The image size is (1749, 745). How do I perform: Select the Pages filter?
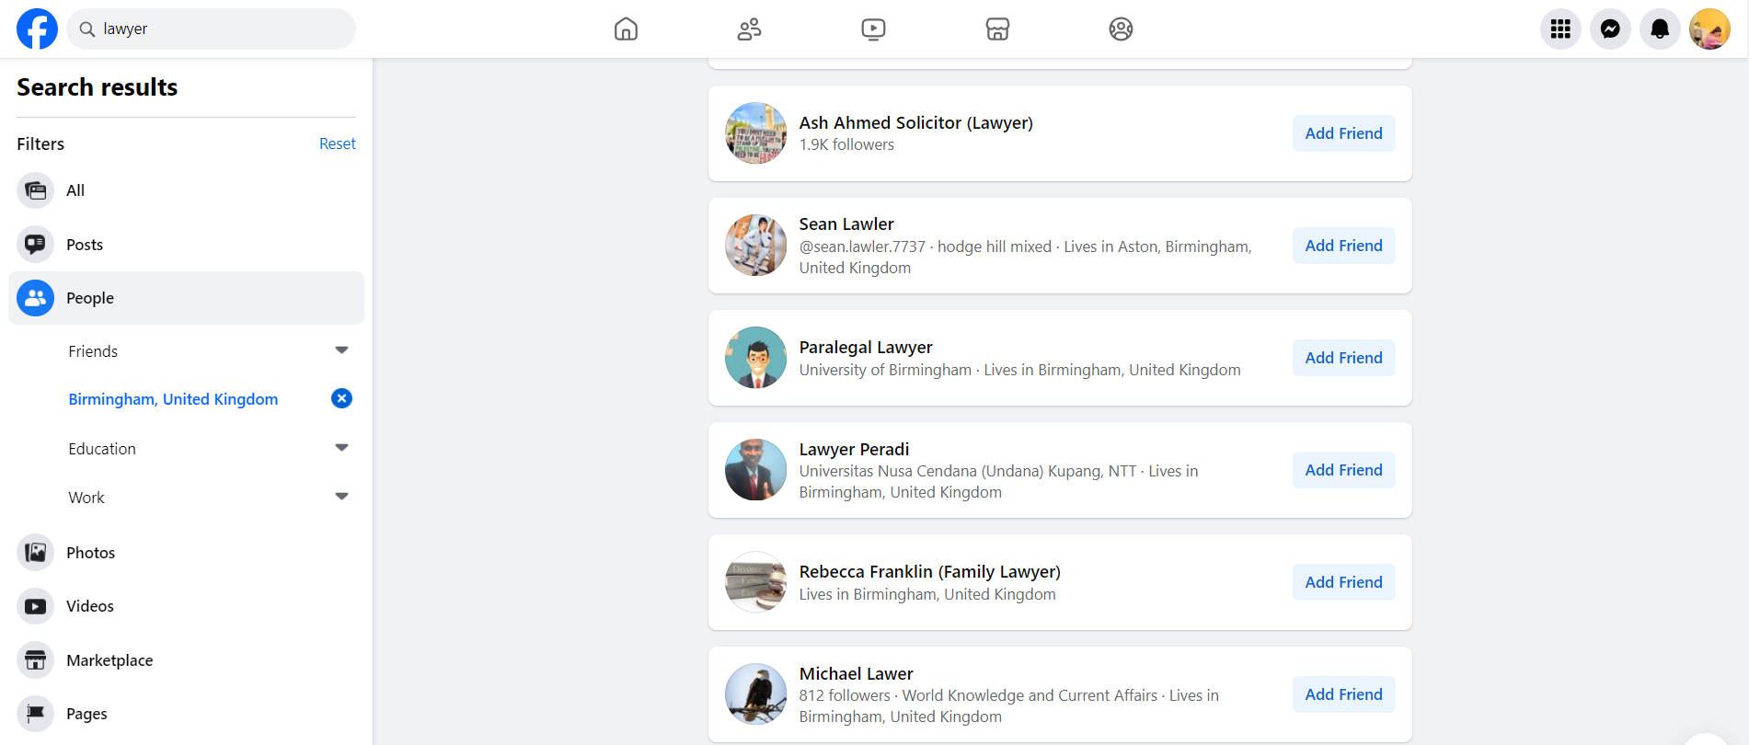[x=86, y=714]
